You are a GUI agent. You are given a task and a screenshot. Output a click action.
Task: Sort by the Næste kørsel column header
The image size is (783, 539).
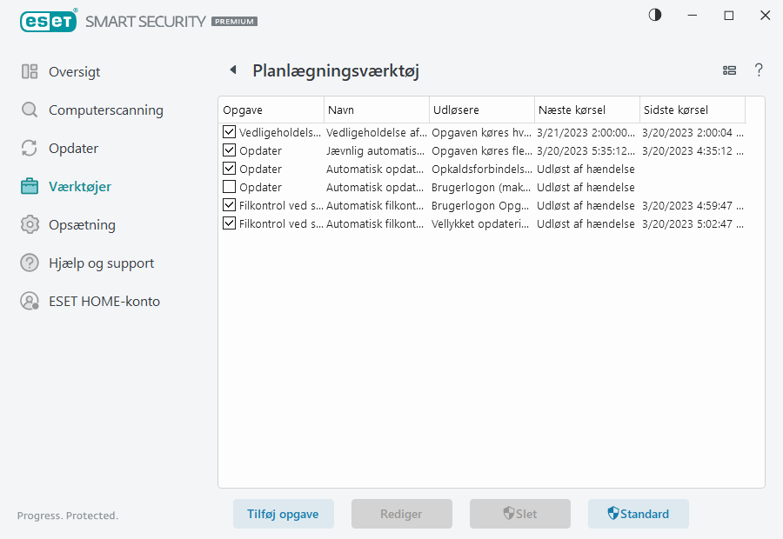586,110
